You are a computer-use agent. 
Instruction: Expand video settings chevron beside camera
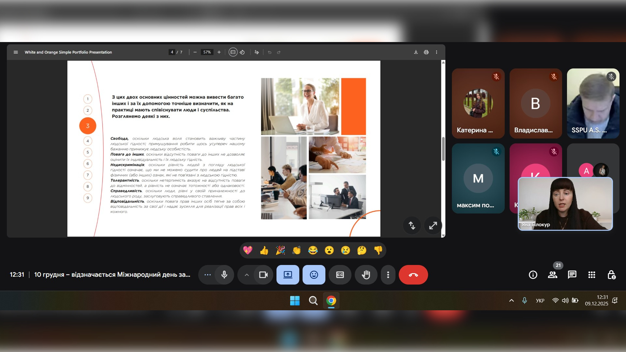pyautogui.click(x=247, y=275)
